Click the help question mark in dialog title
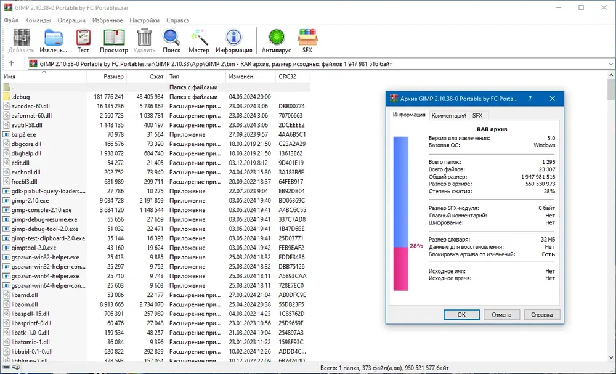The image size is (616, 374). 530,99
